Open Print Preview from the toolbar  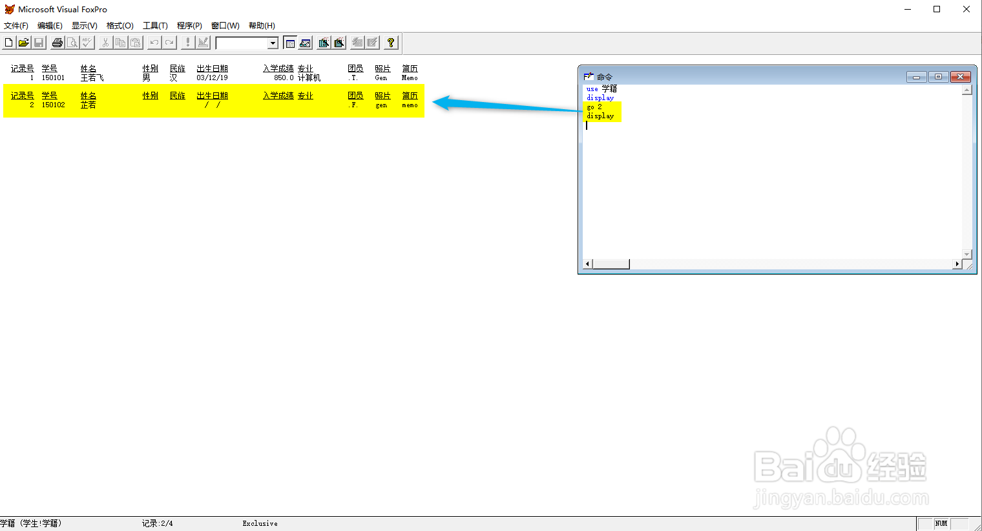[x=72, y=43]
